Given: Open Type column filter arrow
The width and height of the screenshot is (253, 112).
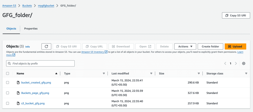Looking at the screenshot, I should (104, 74).
